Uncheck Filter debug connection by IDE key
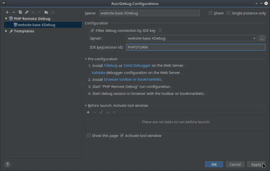Screen dimensions: 270x171 92,30
